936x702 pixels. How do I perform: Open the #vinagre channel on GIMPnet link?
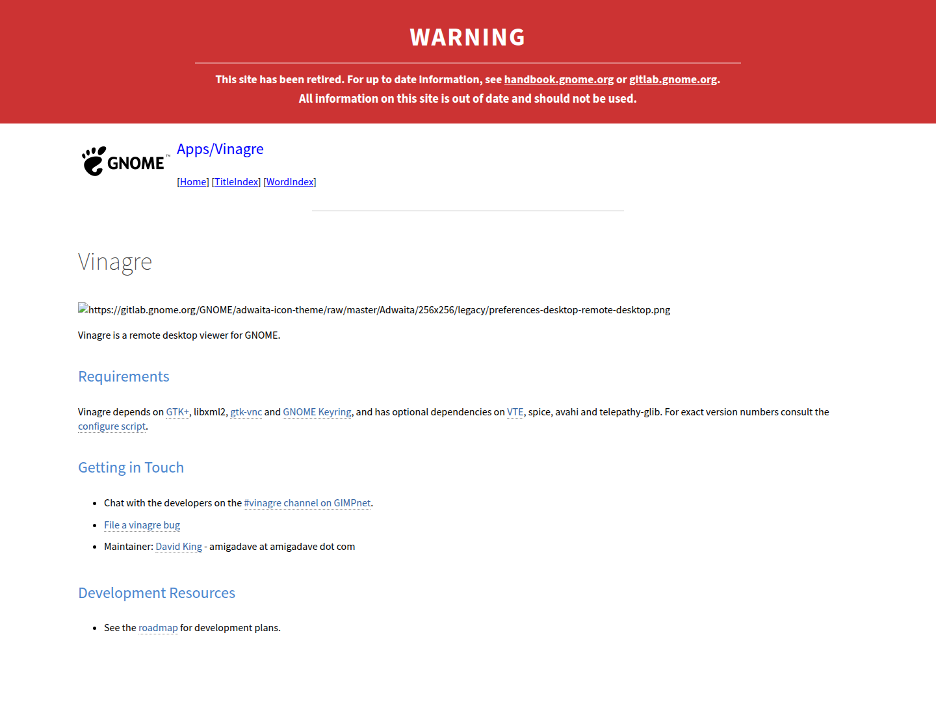point(307,503)
